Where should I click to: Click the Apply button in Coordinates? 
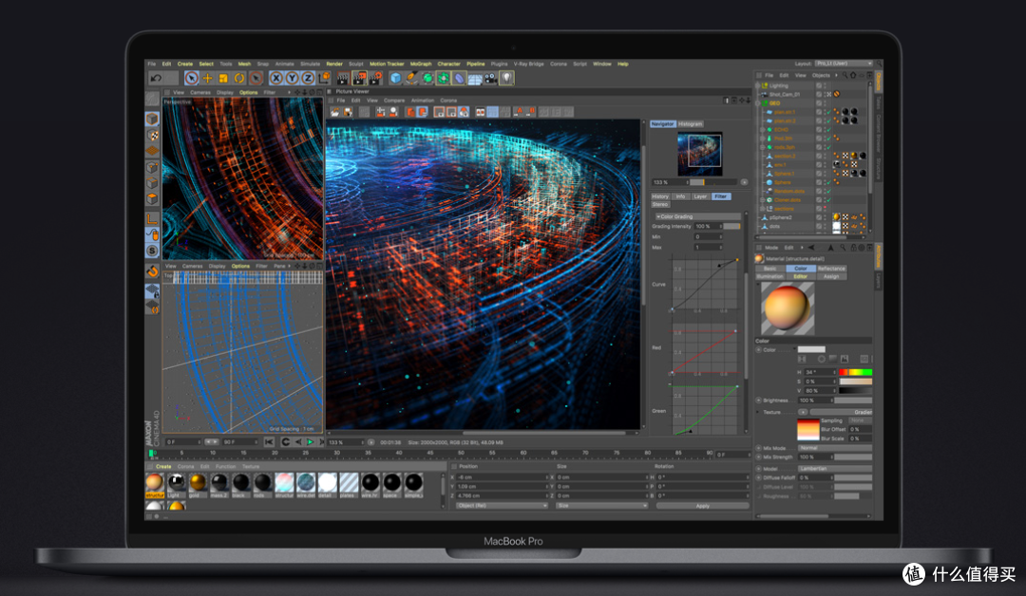[703, 505]
